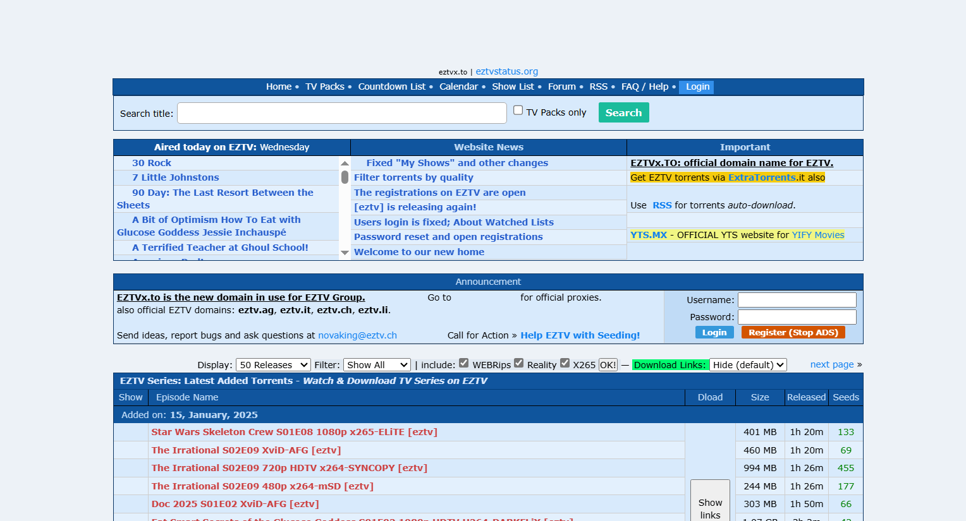Focus the Username input field
The height and width of the screenshot is (521, 966).
[x=797, y=300]
